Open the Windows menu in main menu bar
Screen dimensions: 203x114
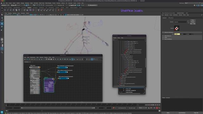(x=27, y=3)
